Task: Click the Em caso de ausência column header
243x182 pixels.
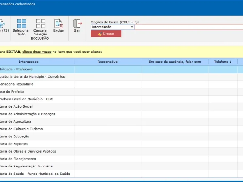Action: pyautogui.click(x=175, y=62)
